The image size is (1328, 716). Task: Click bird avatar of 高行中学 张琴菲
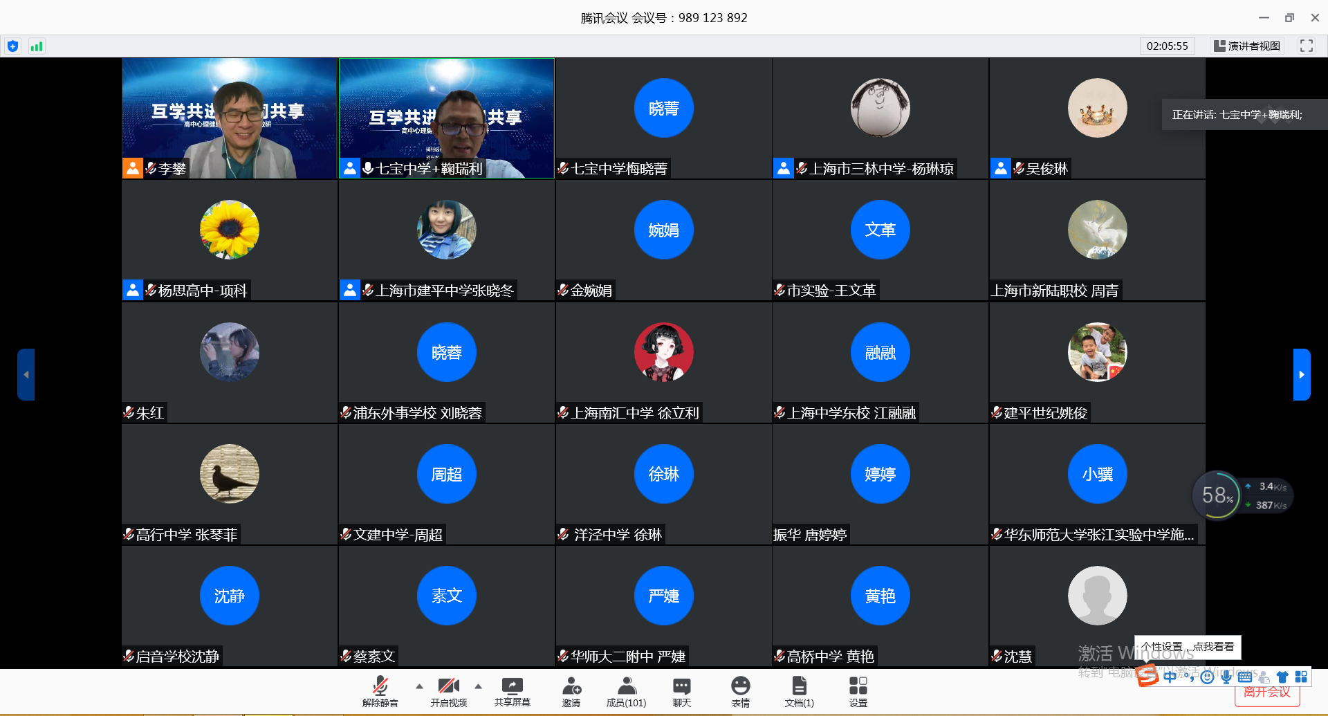pyautogui.click(x=230, y=474)
